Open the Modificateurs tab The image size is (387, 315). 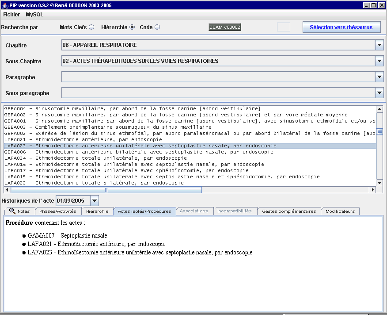pyautogui.click(x=340, y=211)
